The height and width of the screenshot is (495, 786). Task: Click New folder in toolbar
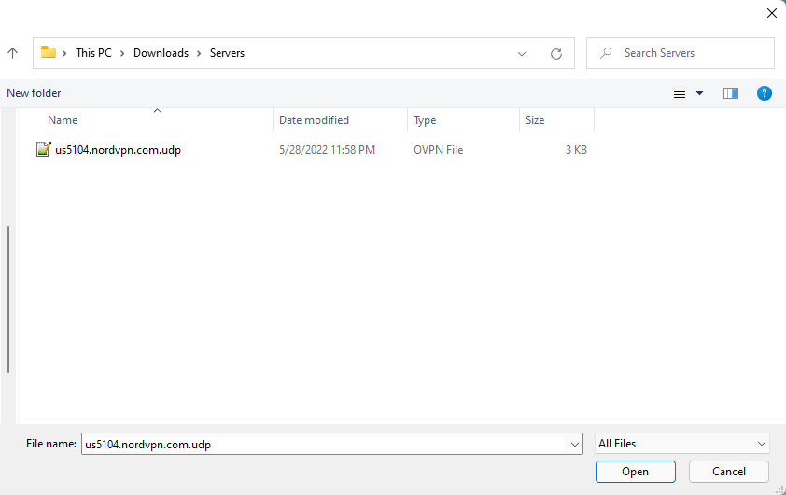point(34,93)
